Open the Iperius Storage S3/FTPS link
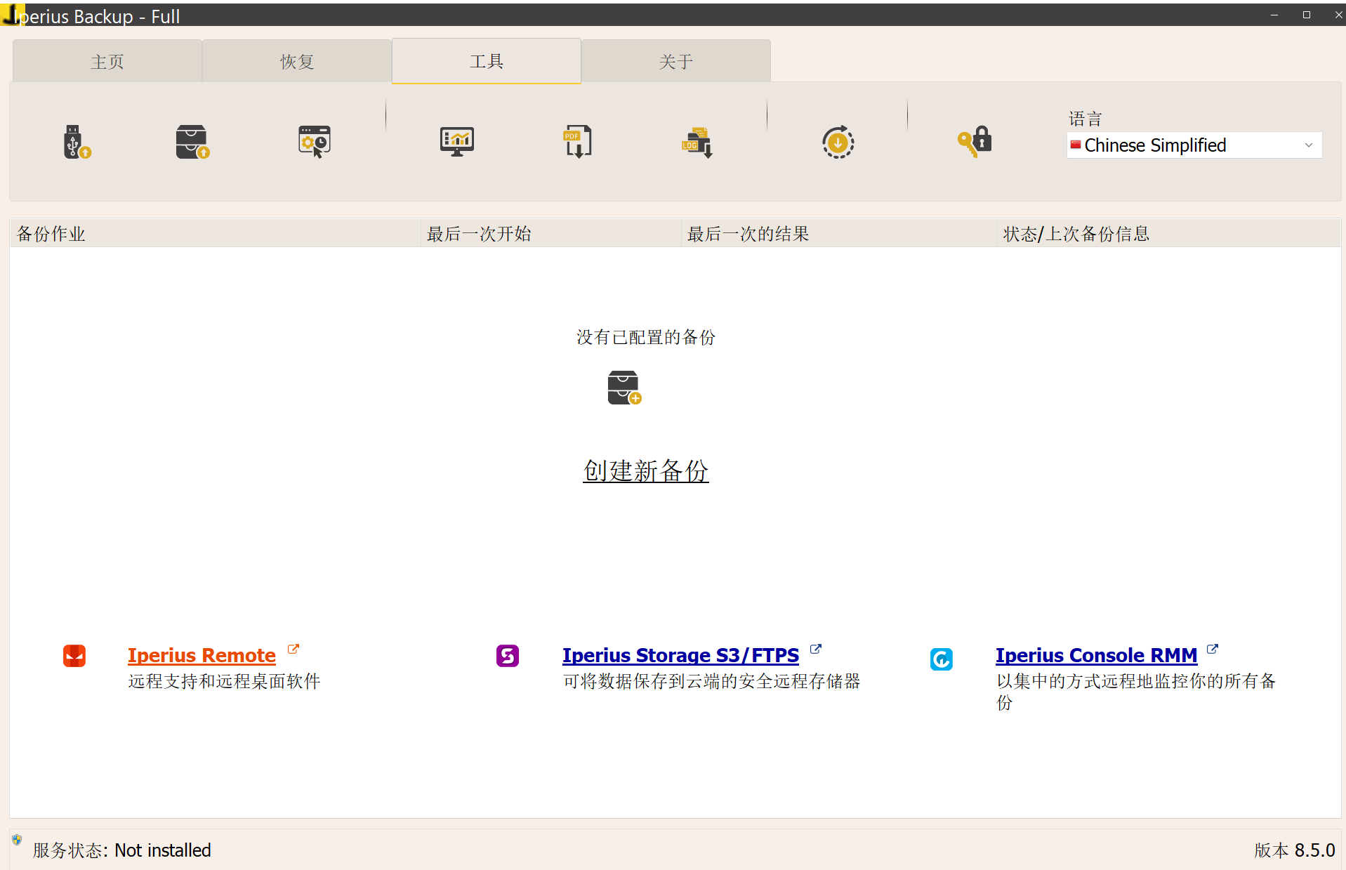This screenshot has width=1346, height=870. point(680,655)
